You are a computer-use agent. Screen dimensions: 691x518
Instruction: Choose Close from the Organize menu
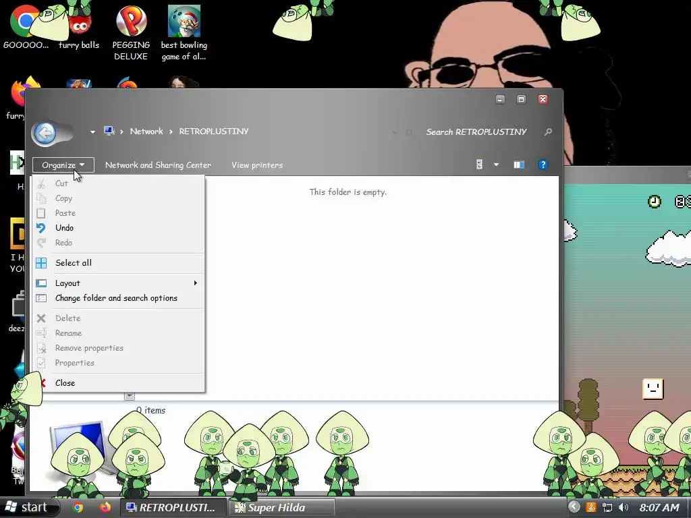point(119,383)
